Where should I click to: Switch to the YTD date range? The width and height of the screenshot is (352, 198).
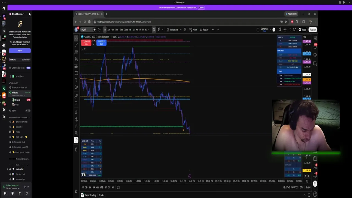tap(101, 188)
